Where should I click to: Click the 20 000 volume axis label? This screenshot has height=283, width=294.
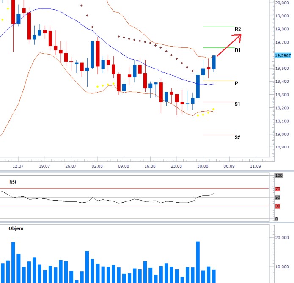282,238
